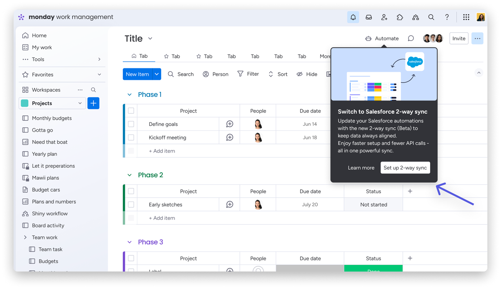501x287 pixels.
Task: Open the New Item dropdown arrow
Action: (x=157, y=74)
